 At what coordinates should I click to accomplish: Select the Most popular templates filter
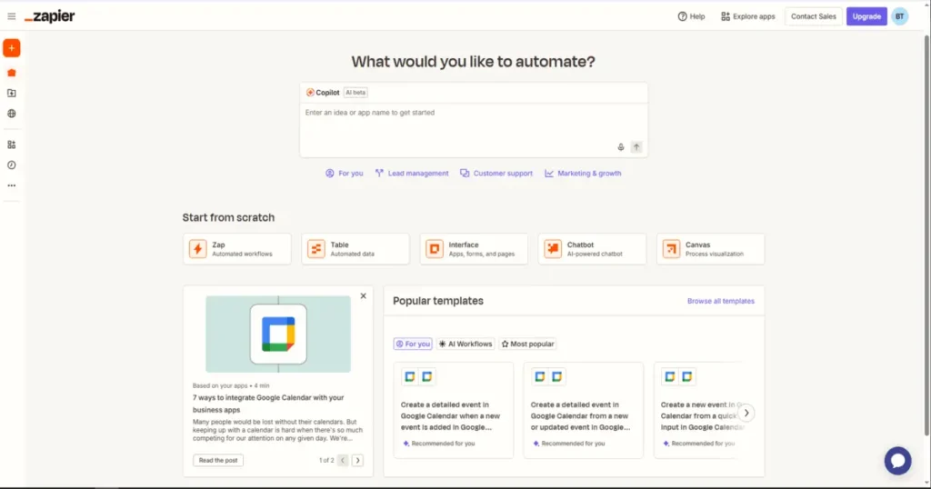click(x=527, y=344)
